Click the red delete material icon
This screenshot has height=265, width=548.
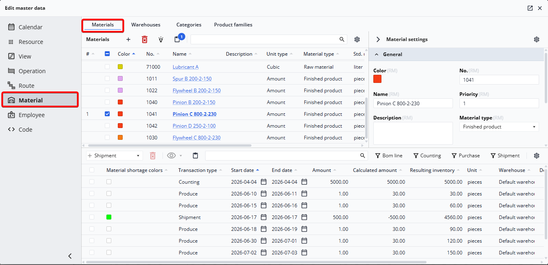[x=145, y=39]
